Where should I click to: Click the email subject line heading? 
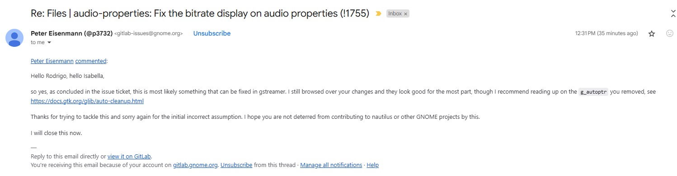(x=200, y=14)
